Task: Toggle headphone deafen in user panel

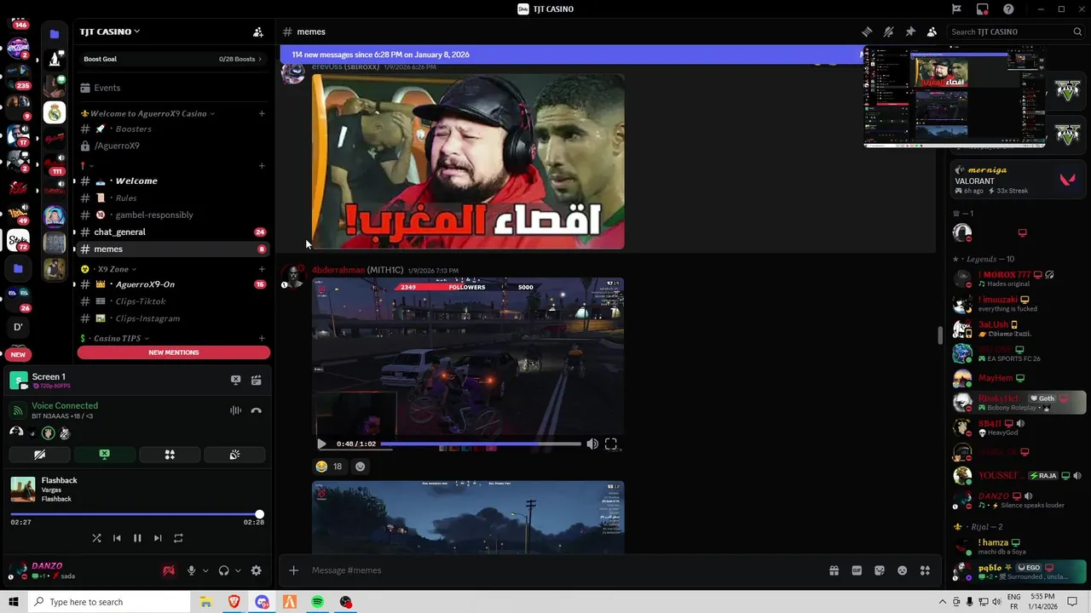Action: (223, 570)
